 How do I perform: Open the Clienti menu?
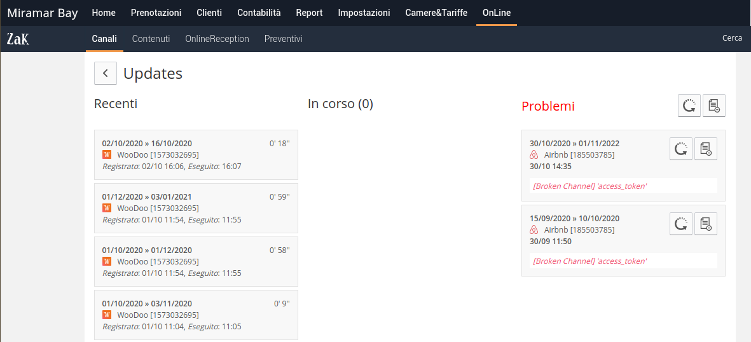click(209, 13)
